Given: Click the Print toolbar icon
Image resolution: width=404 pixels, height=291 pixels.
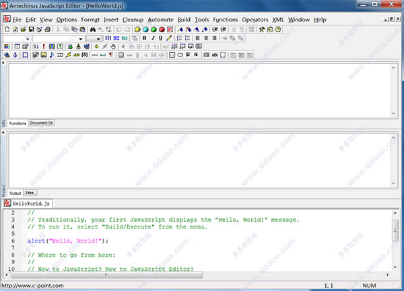Looking at the screenshot, I should 48,30.
